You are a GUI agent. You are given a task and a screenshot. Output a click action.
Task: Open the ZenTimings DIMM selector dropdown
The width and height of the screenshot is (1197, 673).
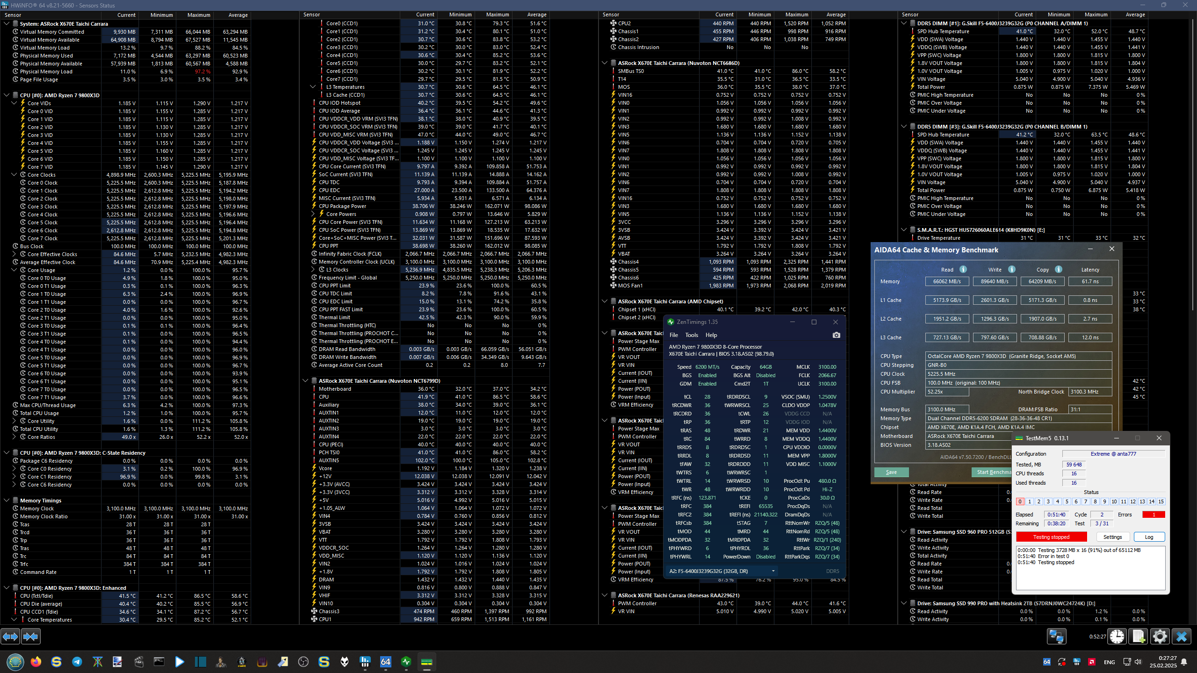pyautogui.click(x=773, y=571)
